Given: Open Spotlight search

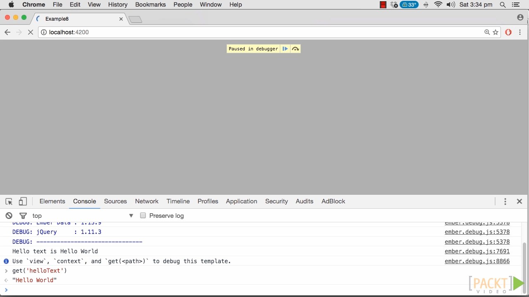Looking at the screenshot, I should (503, 5).
